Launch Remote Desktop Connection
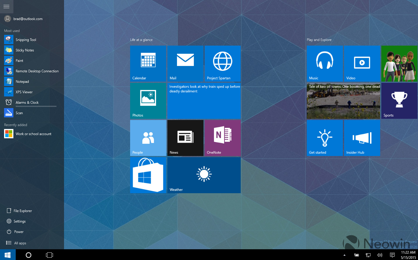The image size is (418, 260). pyautogui.click(x=32, y=71)
